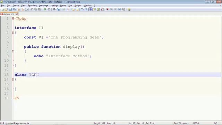Save the current file with toolbar icon
Screen dimensions: 222x125
pos(10,9)
